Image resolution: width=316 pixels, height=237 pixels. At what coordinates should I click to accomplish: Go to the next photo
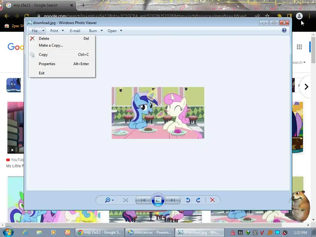173,200
